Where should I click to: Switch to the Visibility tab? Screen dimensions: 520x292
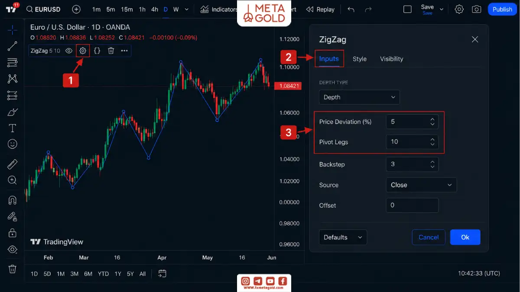click(x=392, y=59)
